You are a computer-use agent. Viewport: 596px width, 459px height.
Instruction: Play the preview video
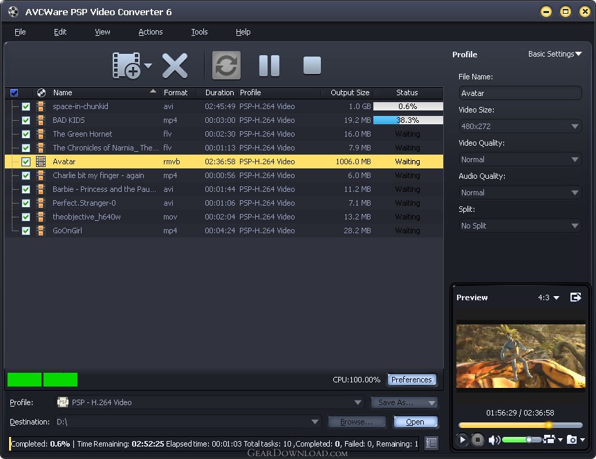tap(462, 440)
